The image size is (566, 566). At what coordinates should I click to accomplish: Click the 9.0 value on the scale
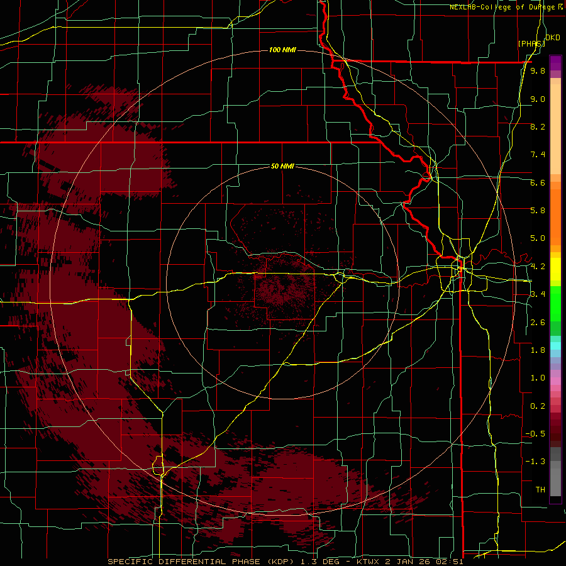[538, 99]
